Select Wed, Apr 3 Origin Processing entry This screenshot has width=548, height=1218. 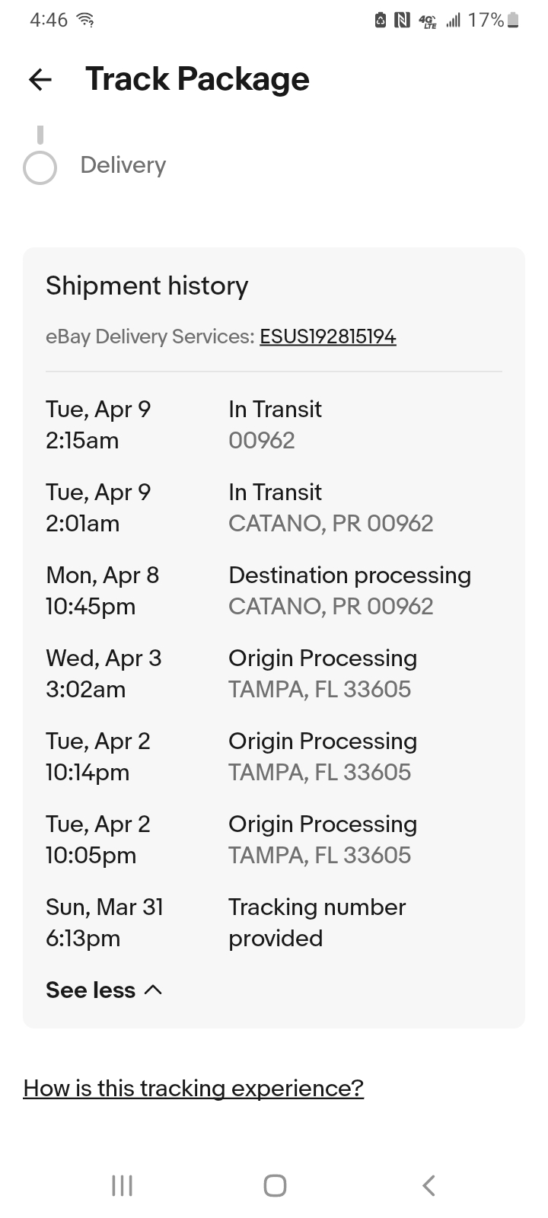click(274, 674)
